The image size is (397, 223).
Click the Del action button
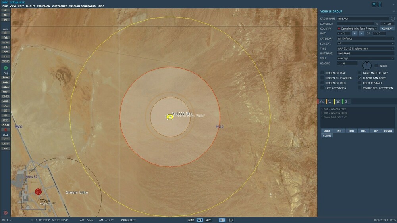363,131
